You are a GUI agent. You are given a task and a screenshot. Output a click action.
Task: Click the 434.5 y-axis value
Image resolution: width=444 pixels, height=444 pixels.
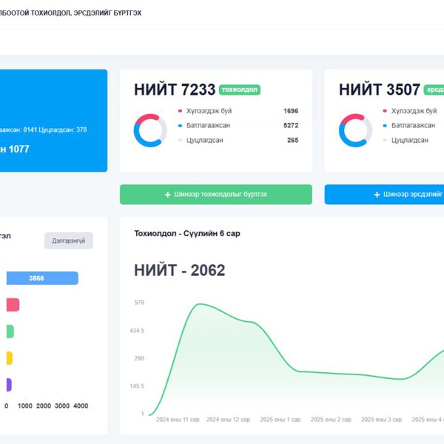pos(137,331)
